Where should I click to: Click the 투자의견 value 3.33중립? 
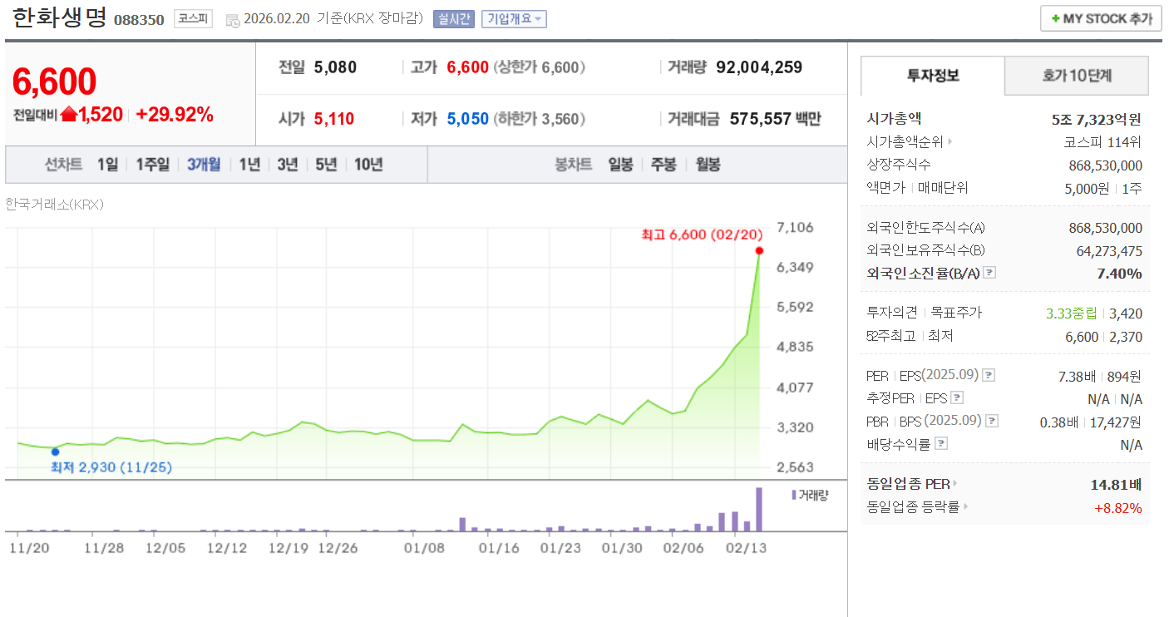coord(1073,313)
